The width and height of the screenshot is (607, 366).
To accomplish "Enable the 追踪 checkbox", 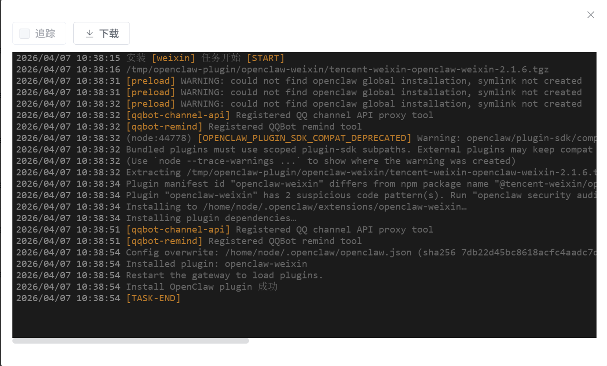I will 25,33.
